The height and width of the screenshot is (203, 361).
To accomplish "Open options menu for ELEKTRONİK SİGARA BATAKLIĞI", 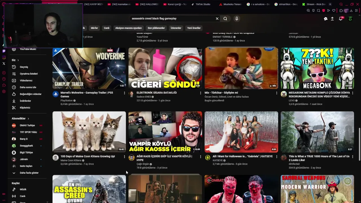I will (201, 93).
